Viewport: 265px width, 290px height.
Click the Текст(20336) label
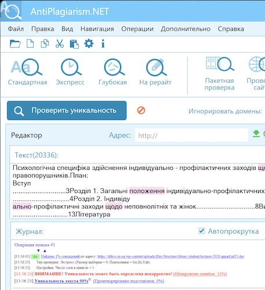pyautogui.click(x=37, y=155)
